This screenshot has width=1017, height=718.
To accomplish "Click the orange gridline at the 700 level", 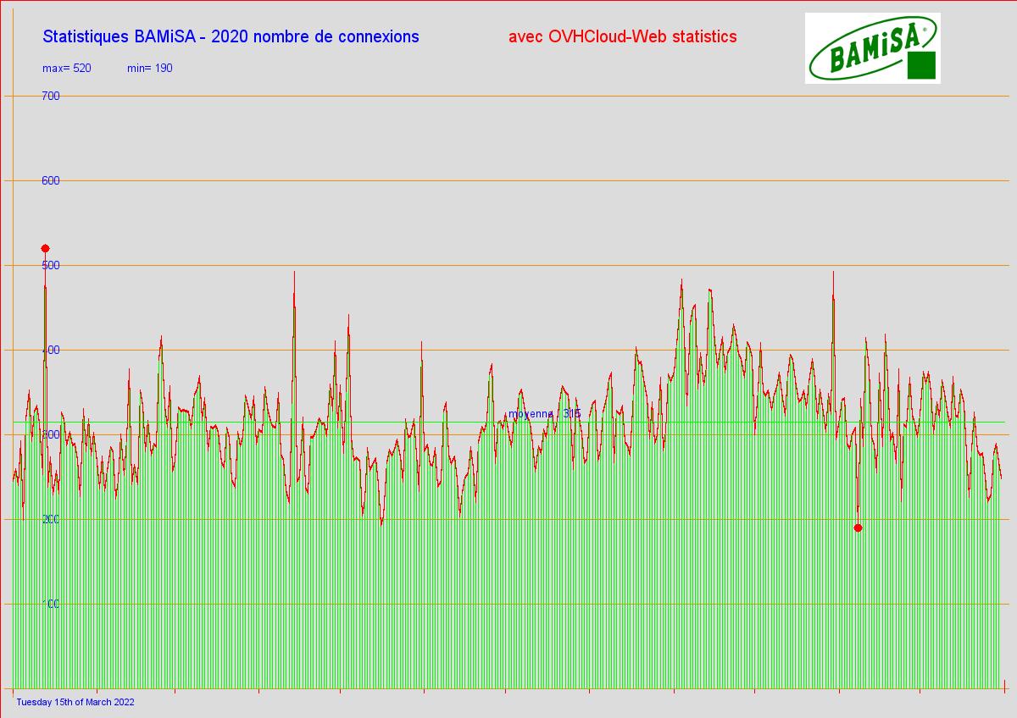I will (x=508, y=96).
